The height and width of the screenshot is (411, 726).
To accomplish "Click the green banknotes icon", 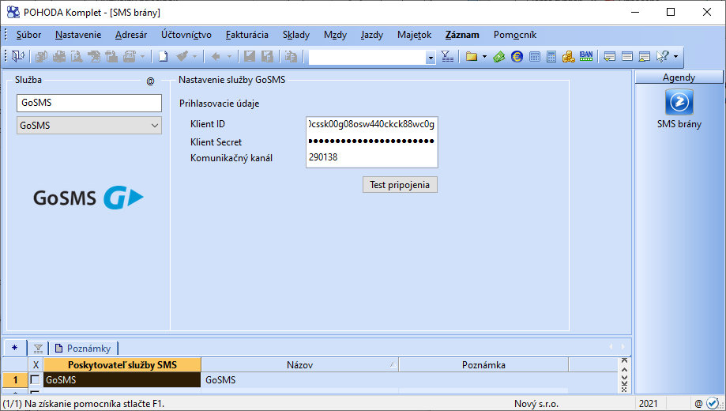I will pos(498,57).
